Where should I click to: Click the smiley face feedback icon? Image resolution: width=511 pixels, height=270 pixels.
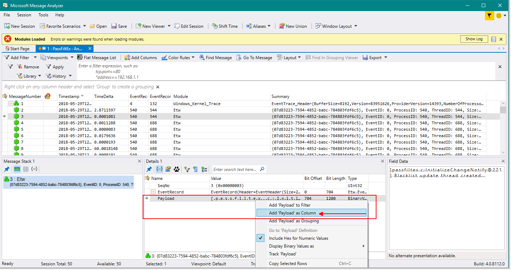(x=499, y=16)
